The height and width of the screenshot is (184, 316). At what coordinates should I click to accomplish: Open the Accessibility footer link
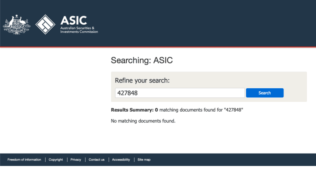point(121,160)
